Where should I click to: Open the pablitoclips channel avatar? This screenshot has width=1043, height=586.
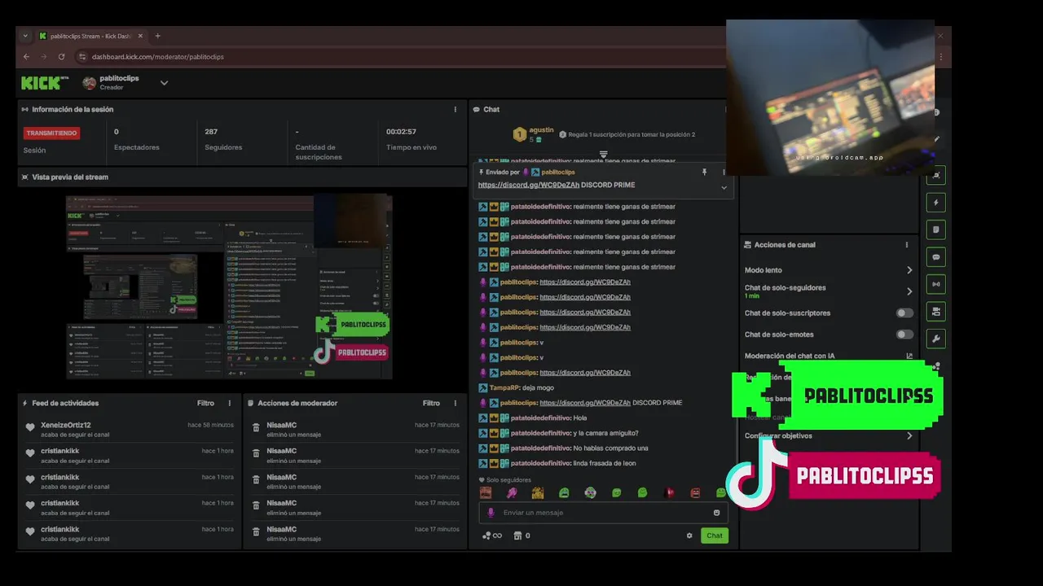tap(90, 82)
